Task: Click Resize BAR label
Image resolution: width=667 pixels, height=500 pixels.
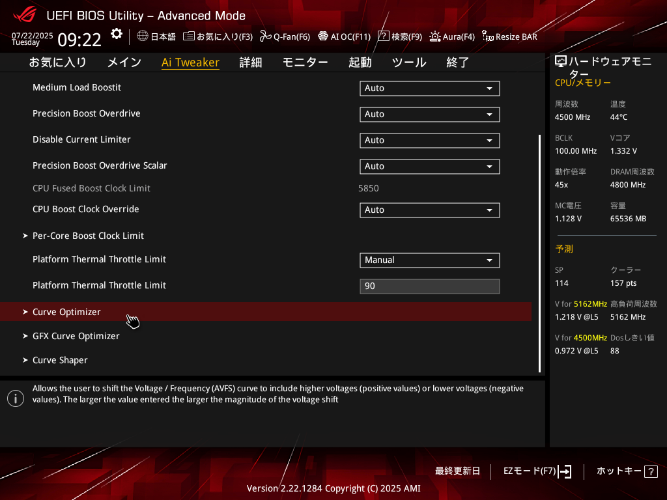Action: [x=517, y=36]
